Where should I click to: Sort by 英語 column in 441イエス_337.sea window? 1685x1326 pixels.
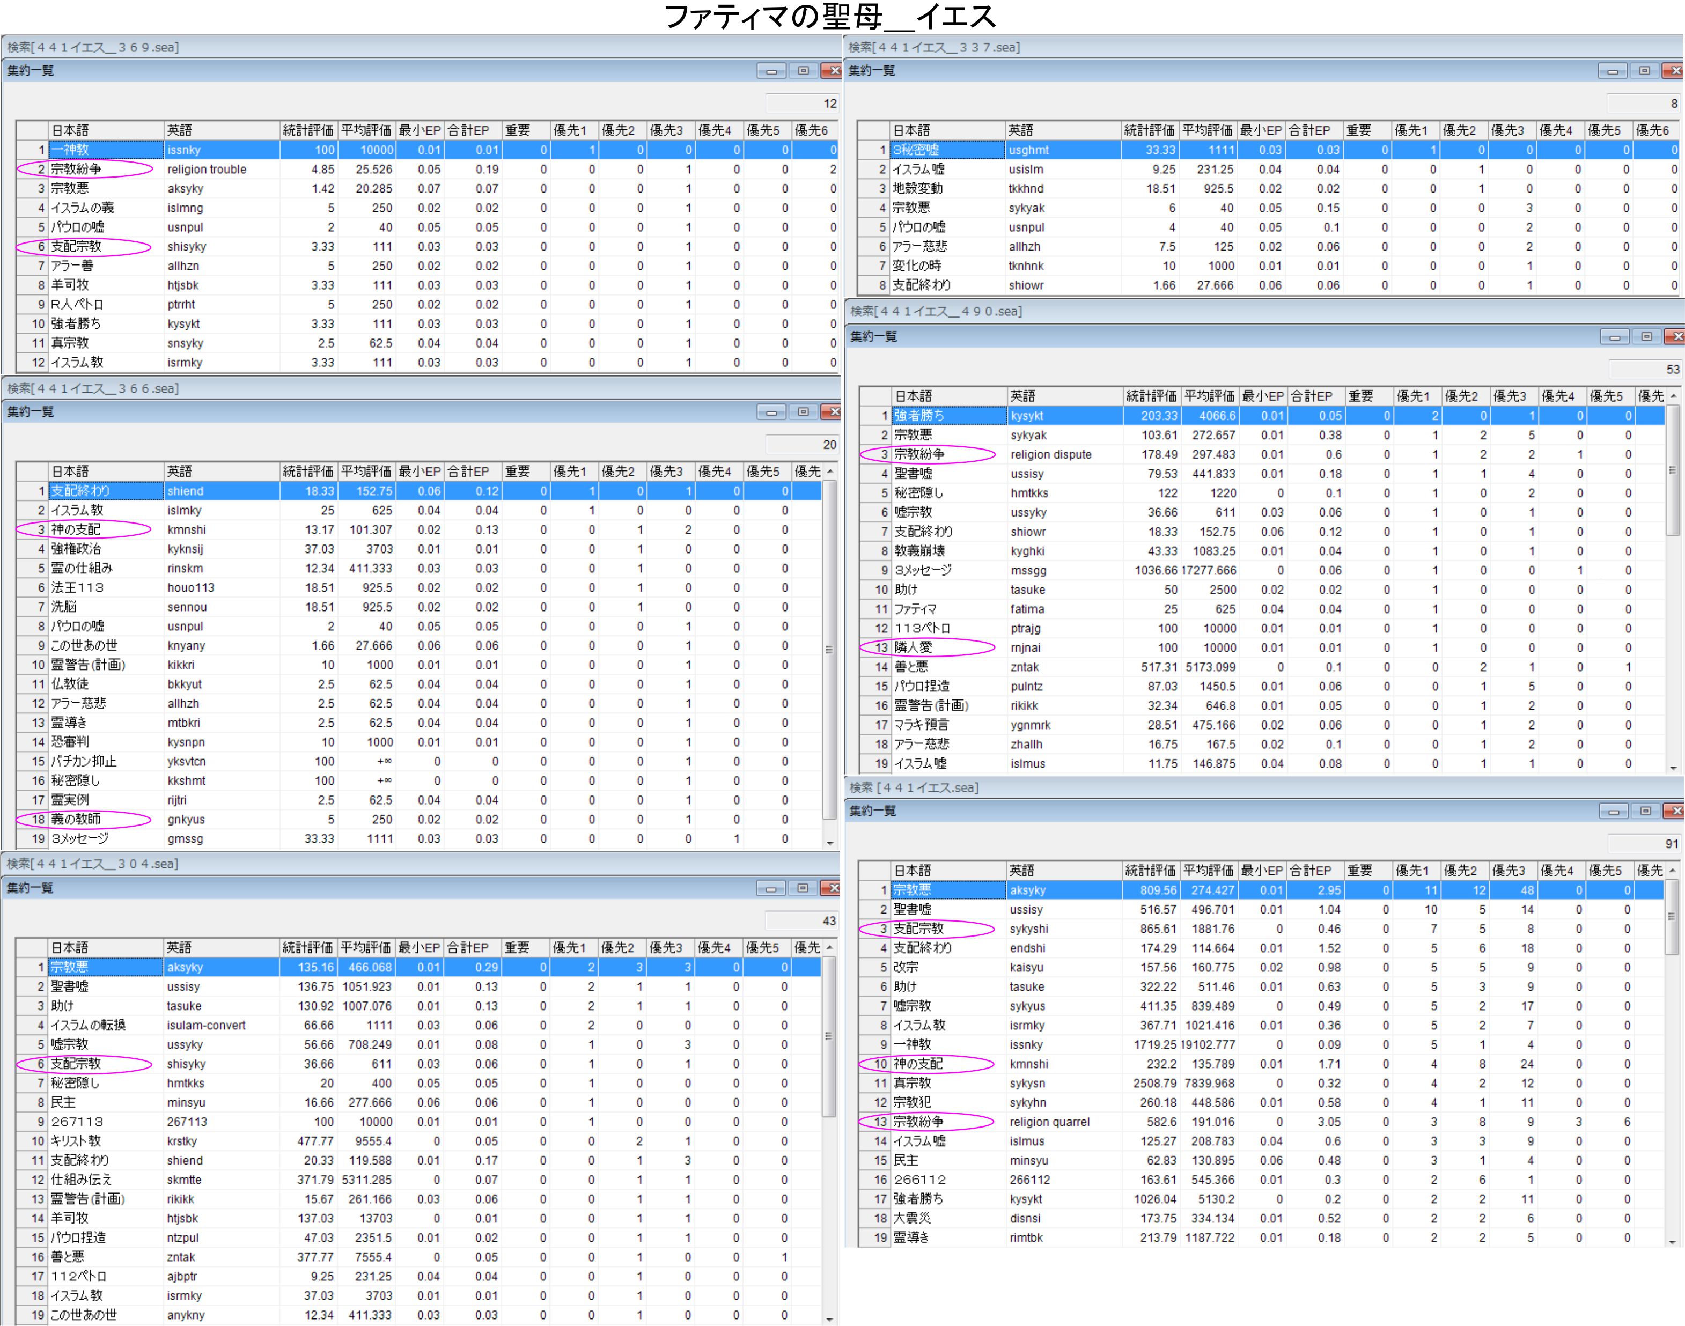click(1063, 130)
